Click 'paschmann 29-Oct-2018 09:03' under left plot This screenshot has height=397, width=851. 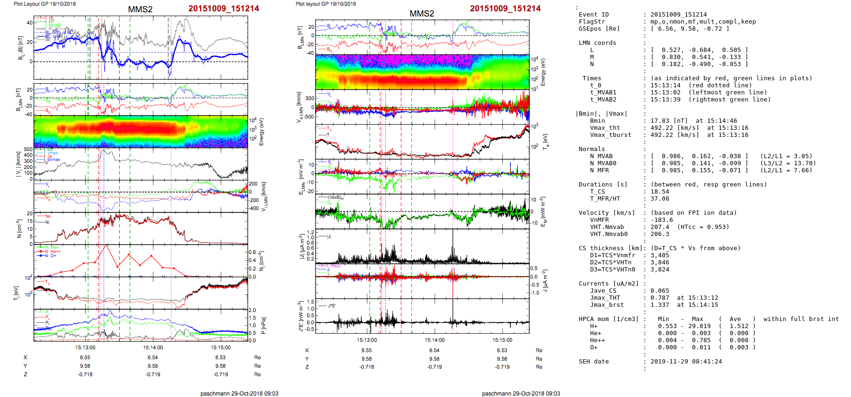click(239, 394)
